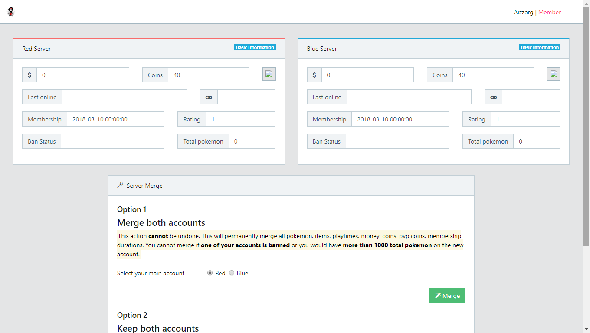Click the Server Merge wand icon
The height and width of the screenshot is (333, 590).
(x=120, y=185)
